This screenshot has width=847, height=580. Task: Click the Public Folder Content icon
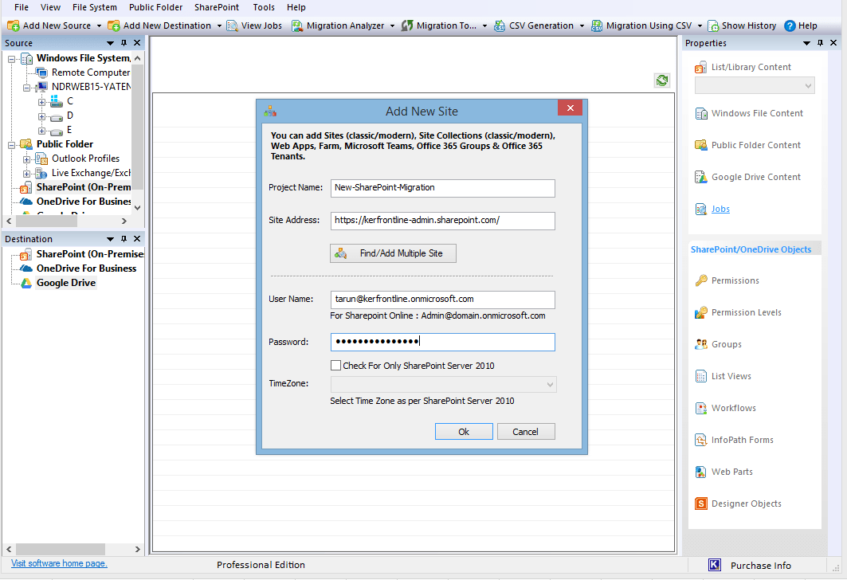click(701, 145)
